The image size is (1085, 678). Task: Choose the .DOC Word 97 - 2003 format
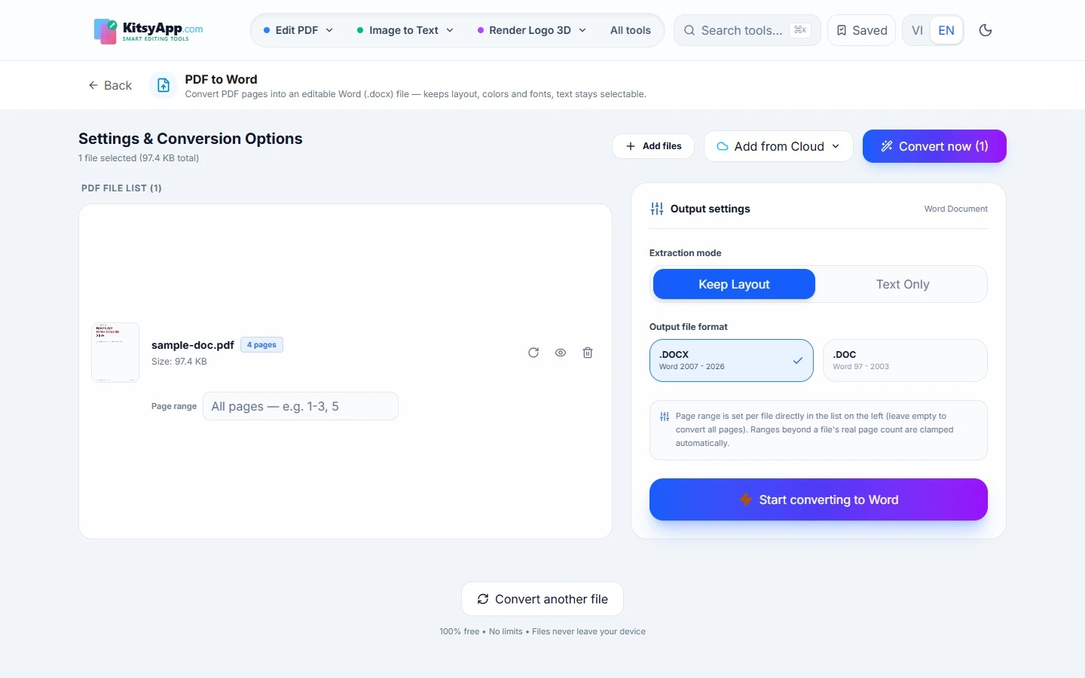[905, 360]
